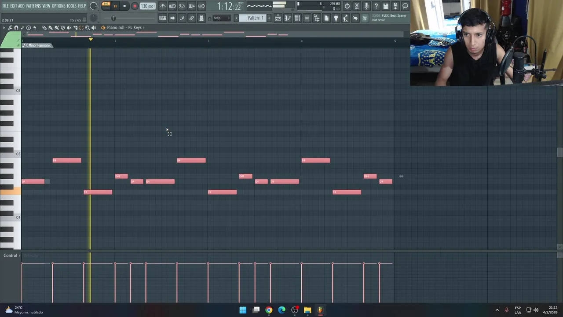Open the magnet snap settings
Image resolution: width=563 pixels, height=317 pixels.
[x=16, y=28]
